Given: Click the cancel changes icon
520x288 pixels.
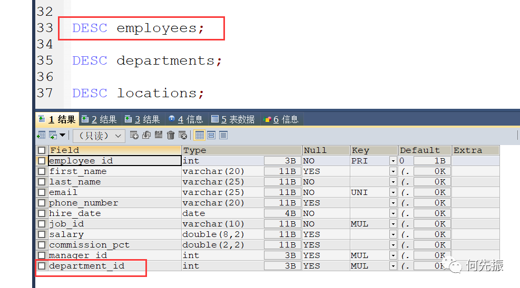Looking at the screenshot, I should pos(183,135).
